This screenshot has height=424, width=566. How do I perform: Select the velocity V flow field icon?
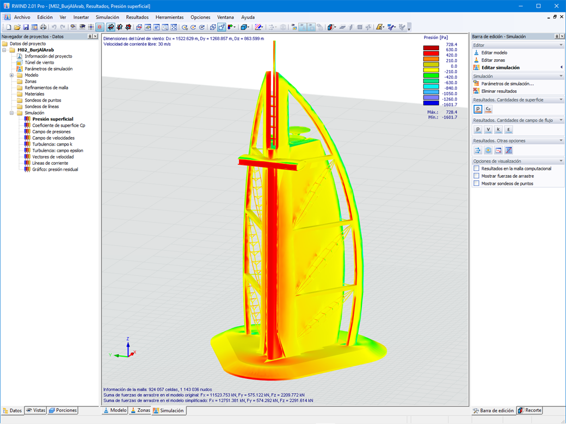click(x=488, y=129)
